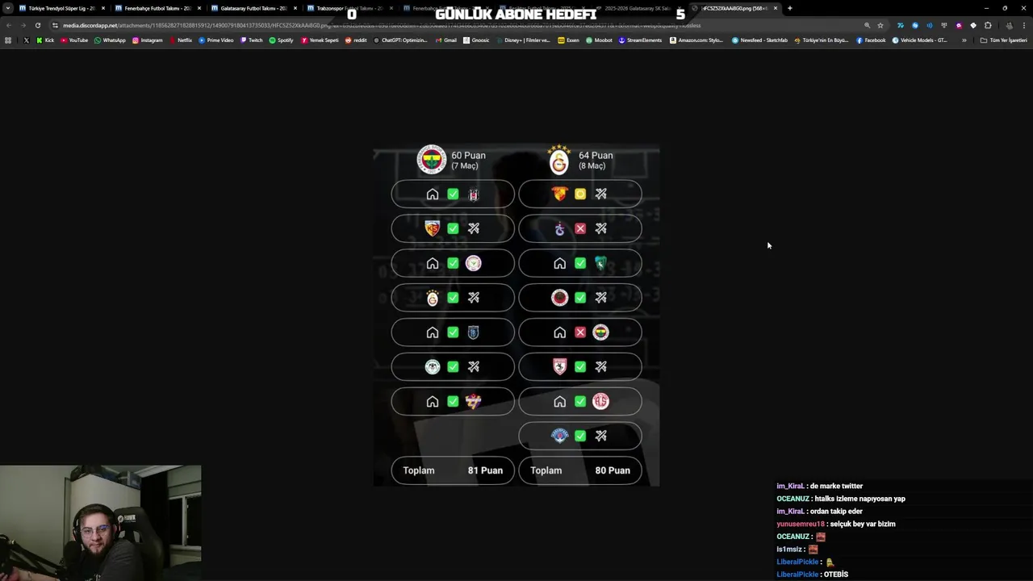This screenshot has height=581, width=1033.
Task: Open the Spotify bookmark
Action: click(x=281, y=40)
